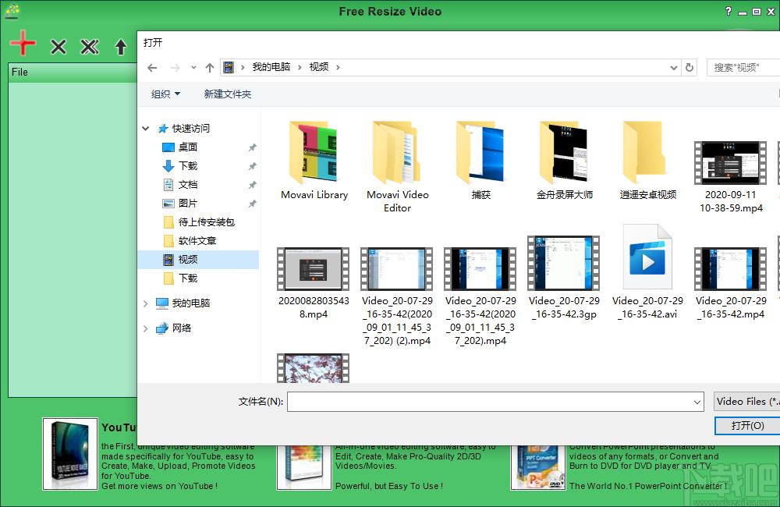The image size is (780, 507).
Task: Select the 金舟录屏大师 folder
Action: (565, 160)
